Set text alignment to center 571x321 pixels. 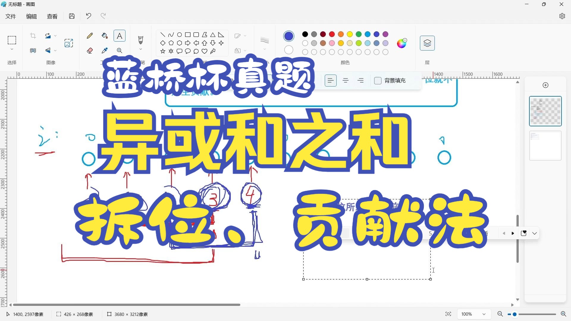click(346, 81)
